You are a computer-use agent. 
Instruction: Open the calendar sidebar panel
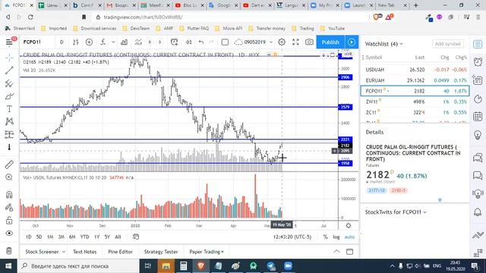click(x=478, y=117)
